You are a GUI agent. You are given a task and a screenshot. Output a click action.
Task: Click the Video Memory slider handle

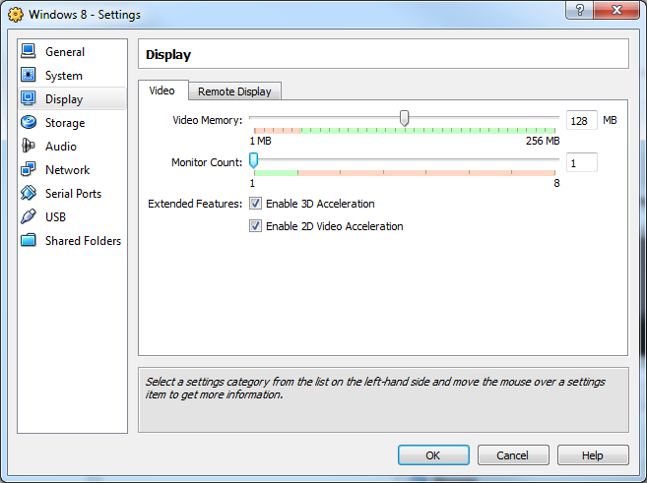404,119
